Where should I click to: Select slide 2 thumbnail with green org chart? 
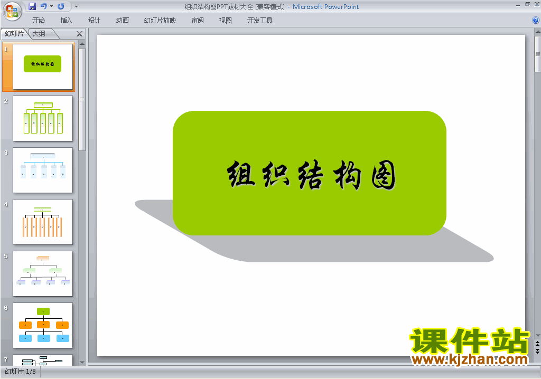(43, 118)
